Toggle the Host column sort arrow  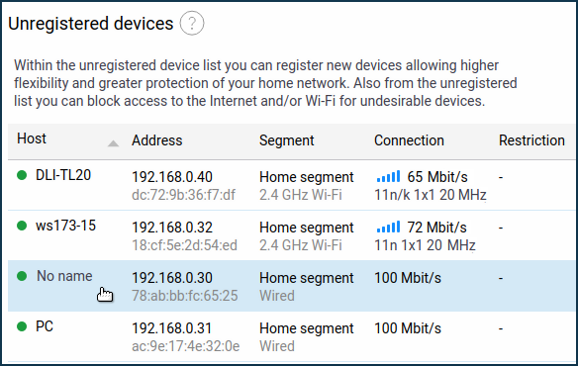tap(113, 143)
